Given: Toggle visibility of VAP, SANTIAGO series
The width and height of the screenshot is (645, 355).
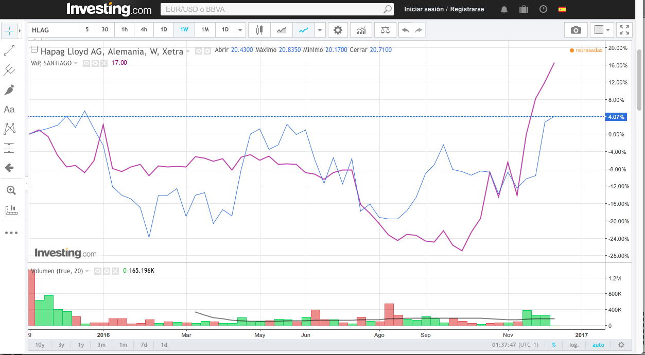Looking at the screenshot, I should point(86,63).
